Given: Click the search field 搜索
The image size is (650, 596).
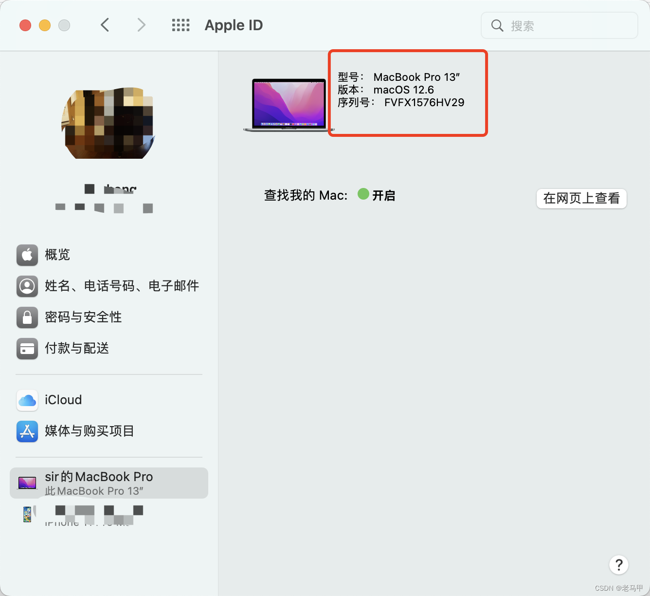Looking at the screenshot, I should [x=559, y=25].
